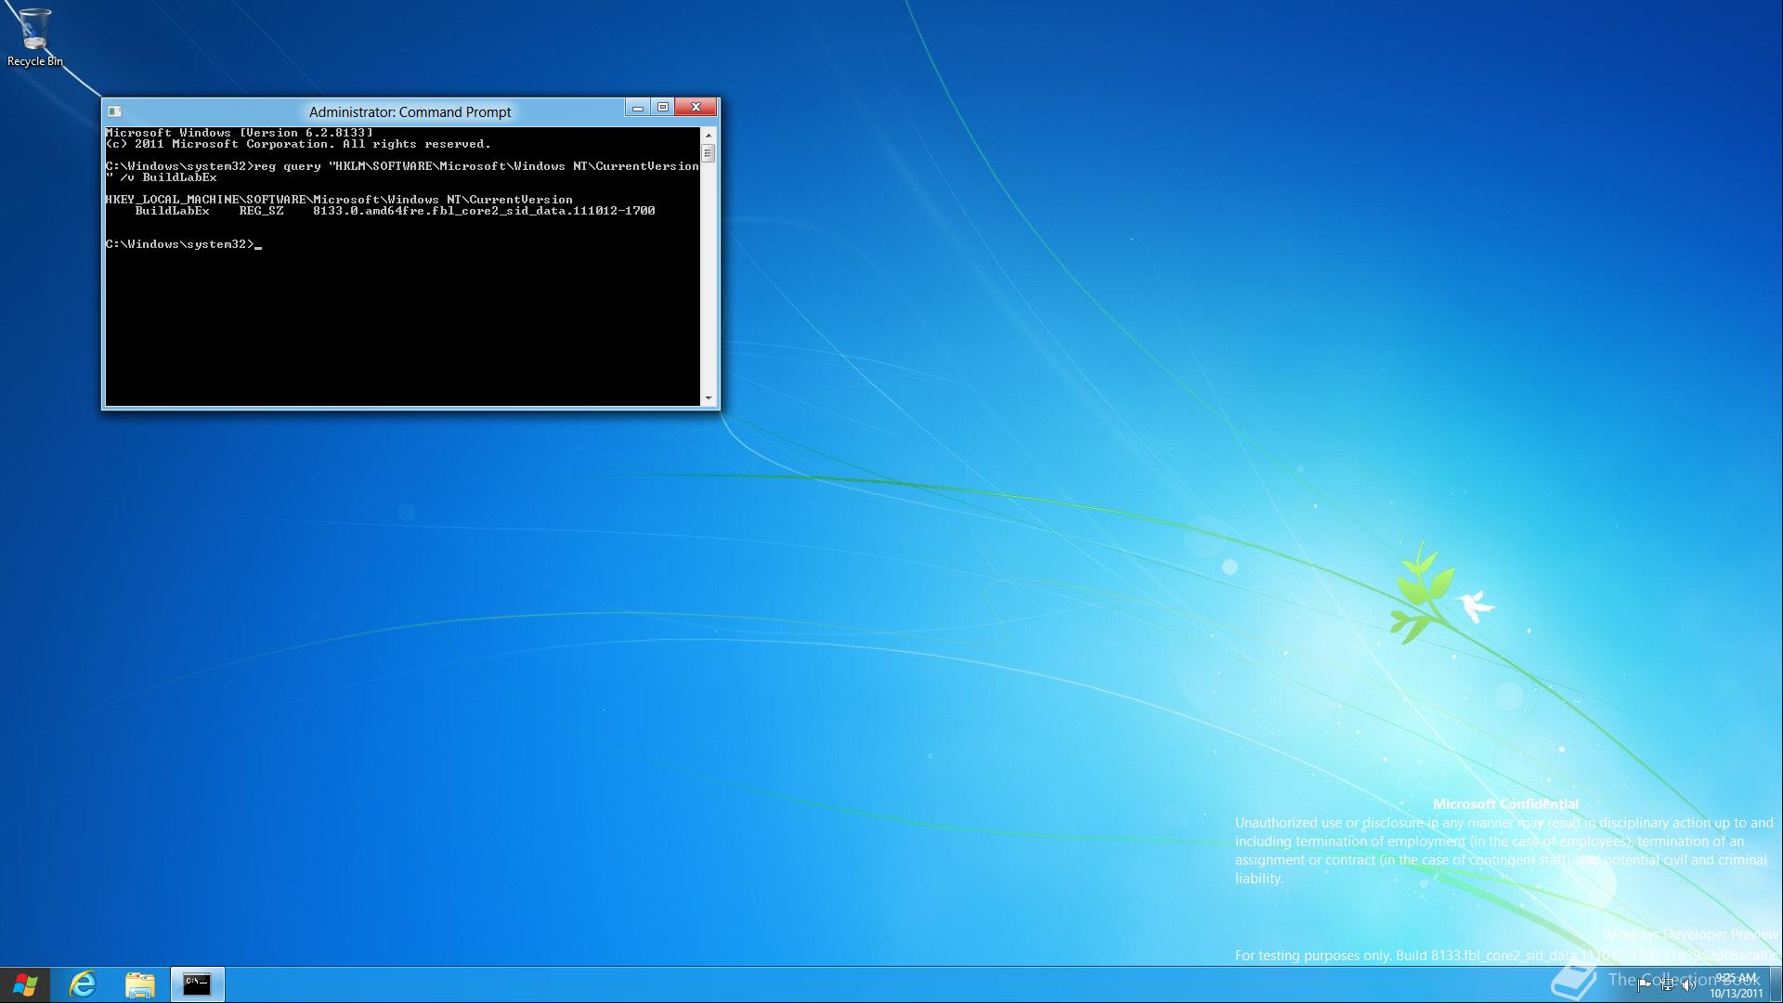1783x1003 pixels.
Task: Click the reg query command line
Action: pos(402,166)
